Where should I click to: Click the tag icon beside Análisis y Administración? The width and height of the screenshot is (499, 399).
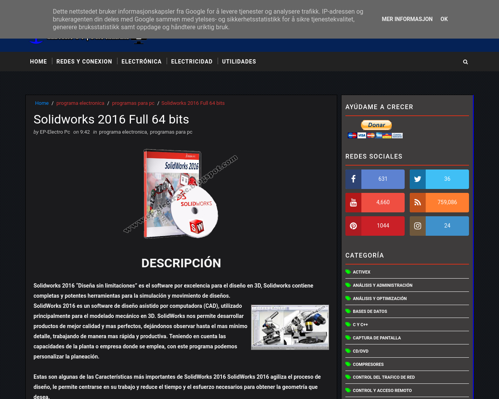[x=348, y=285]
